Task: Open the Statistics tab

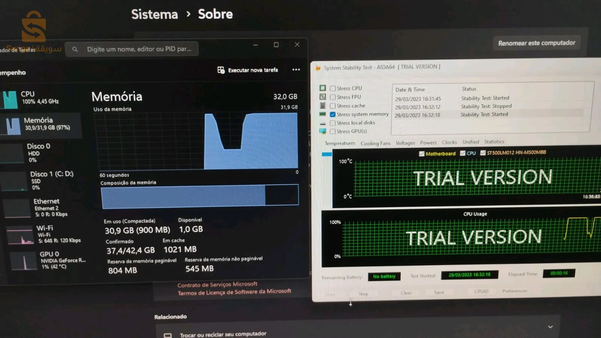Action: tap(494, 142)
